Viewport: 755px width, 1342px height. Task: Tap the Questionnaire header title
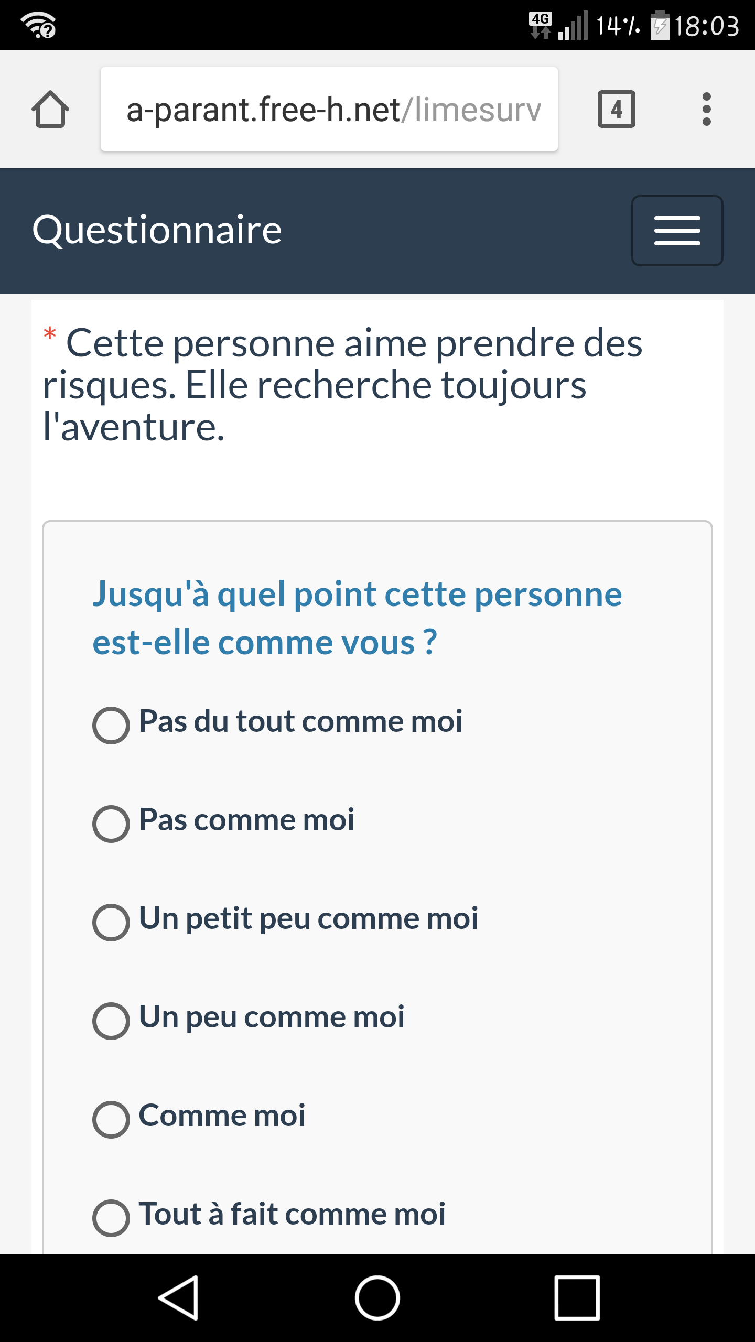[x=157, y=230]
